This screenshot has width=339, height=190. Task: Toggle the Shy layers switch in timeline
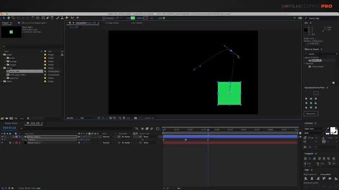point(142,129)
